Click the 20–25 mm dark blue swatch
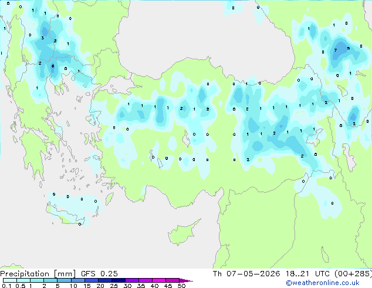 coord(104,280)
